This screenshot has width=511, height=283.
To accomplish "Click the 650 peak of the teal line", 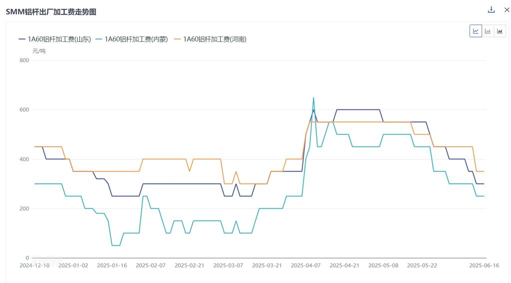I will click(313, 98).
